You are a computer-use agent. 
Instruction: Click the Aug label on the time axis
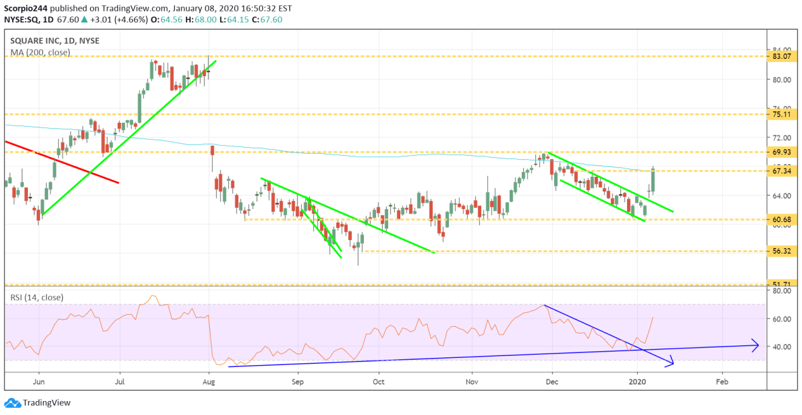[x=209, y=382]
